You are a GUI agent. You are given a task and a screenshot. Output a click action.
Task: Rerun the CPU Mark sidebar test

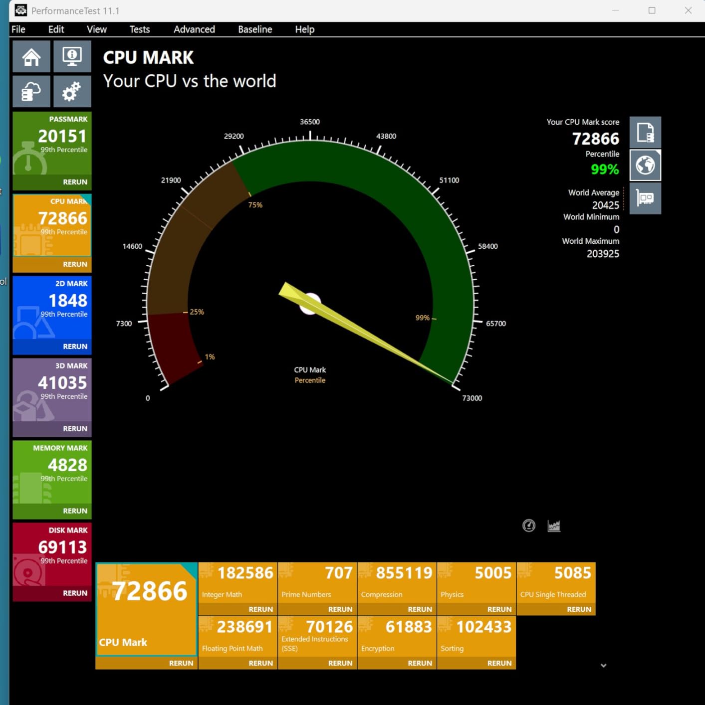(x=75, y=264)
